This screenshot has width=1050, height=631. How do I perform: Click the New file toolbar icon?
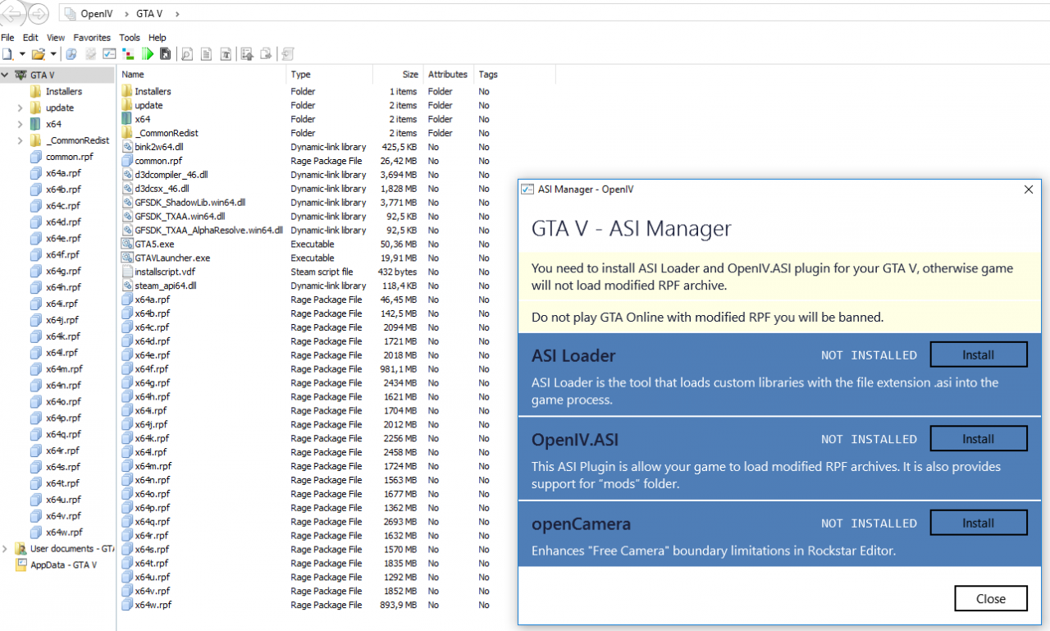tap(7, 54)
